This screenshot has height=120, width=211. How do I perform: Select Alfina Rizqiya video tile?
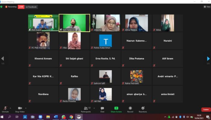(137, 23)
